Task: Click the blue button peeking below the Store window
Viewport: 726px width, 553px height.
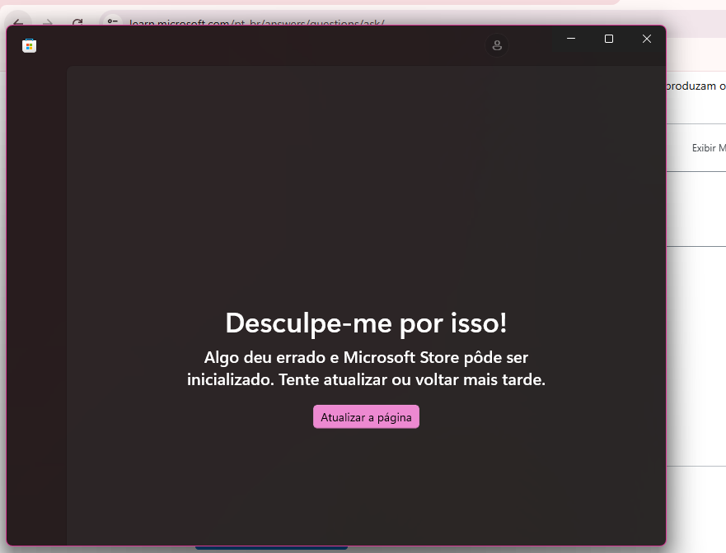Action: tap(272, 547)
